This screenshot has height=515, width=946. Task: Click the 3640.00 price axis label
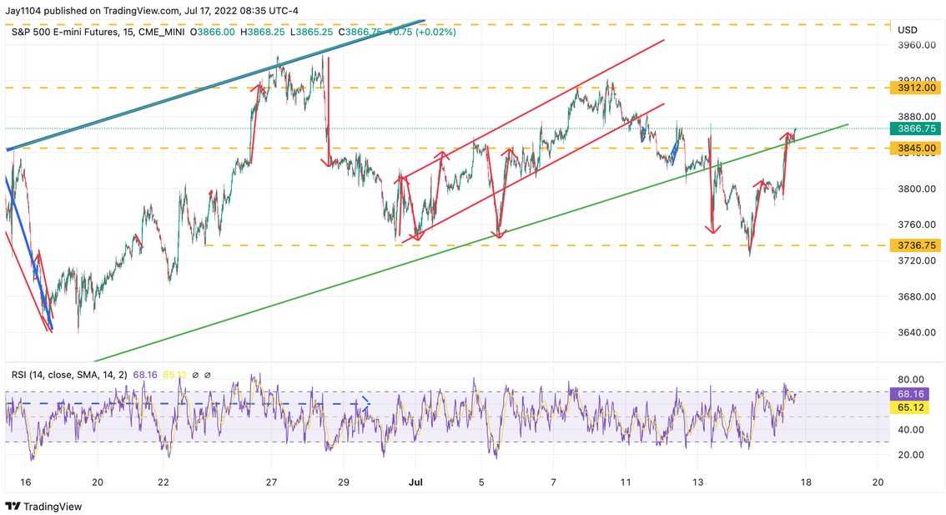coord(917,333)
